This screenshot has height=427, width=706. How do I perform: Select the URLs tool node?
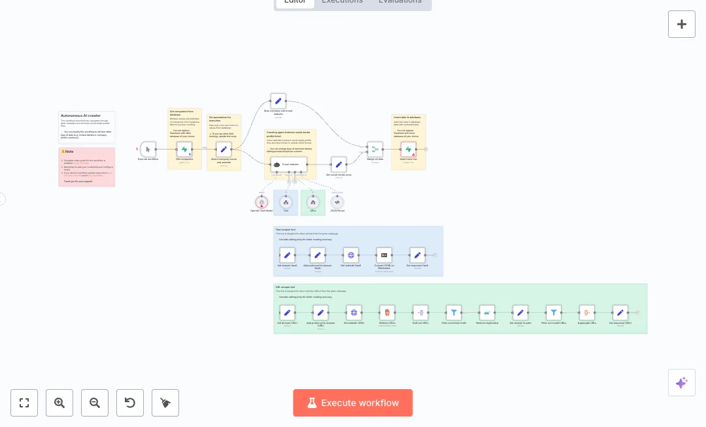tap(313, 202)
